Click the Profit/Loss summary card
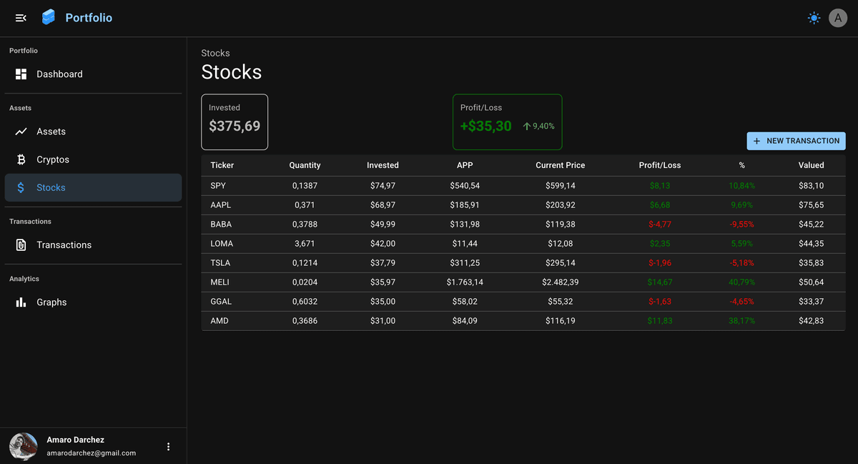 coord(508,122)
